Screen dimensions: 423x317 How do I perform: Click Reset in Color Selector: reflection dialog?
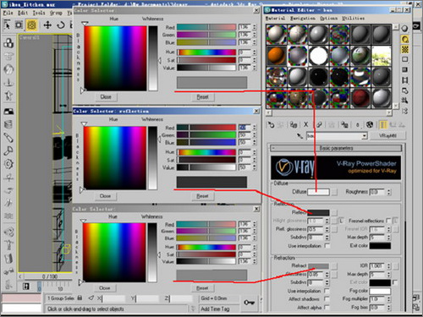click(202, 196)
